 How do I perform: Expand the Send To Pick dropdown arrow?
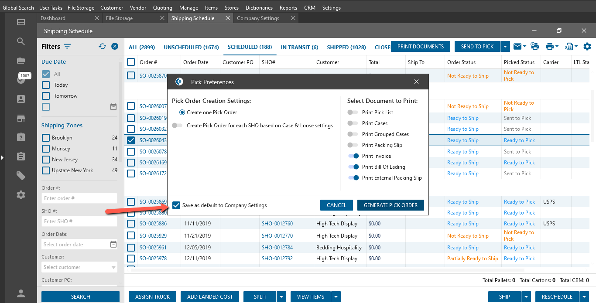click(505, 47)
